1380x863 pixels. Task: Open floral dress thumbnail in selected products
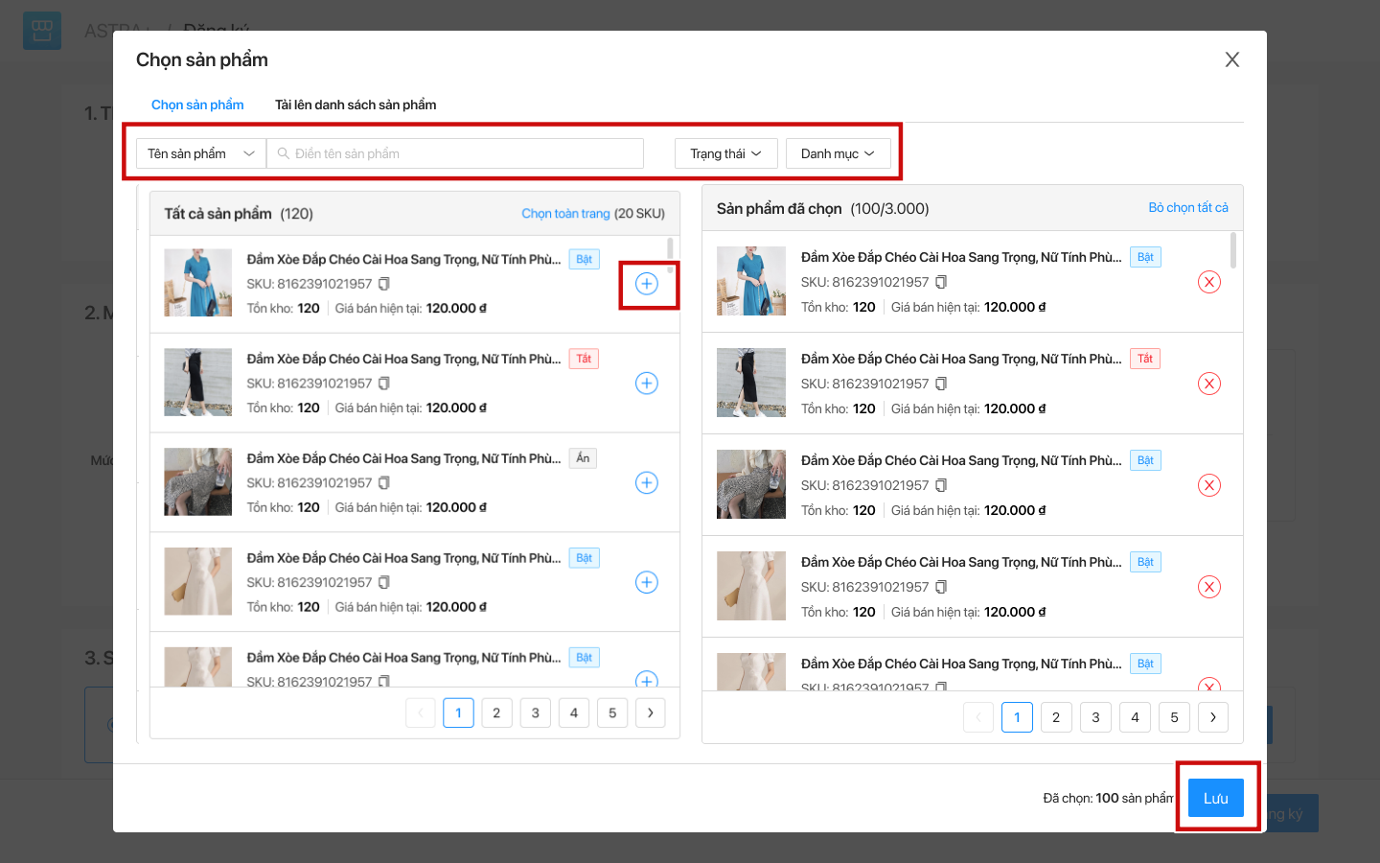tap(751, 484)
